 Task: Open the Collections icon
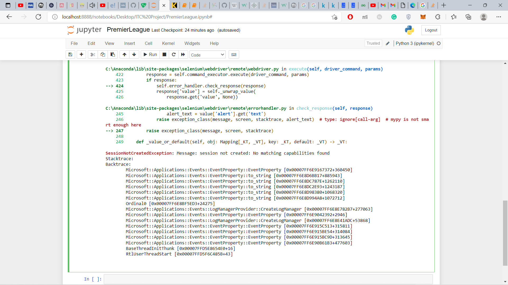(468, 17)
